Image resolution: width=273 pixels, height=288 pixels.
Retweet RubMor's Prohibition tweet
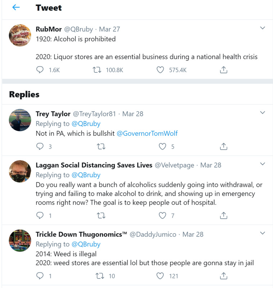[x=96, y=70]
